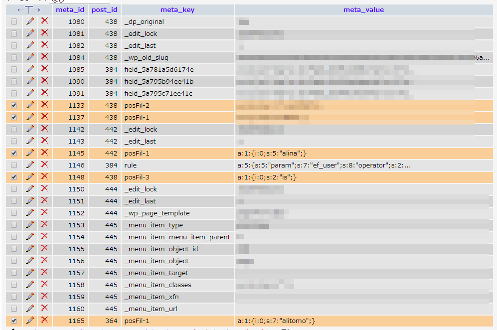The height and width of the screenshot is (330, 497).
Task: Delete row with meta_id 1080
Action: click(x=45, y=21)
